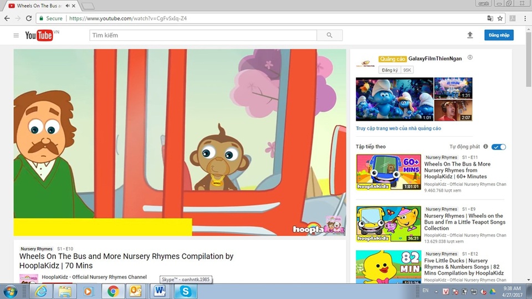Click the Secure padlock site info
The image size is (532, 299).
[51, 18]
